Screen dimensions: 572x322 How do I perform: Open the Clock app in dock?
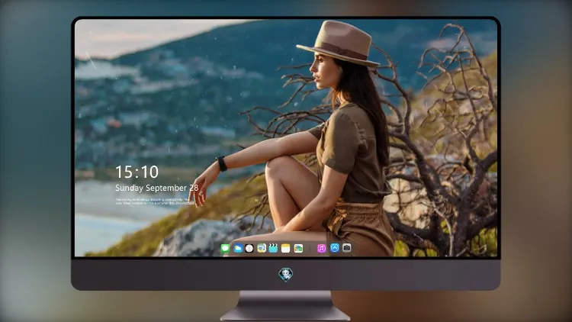[x=249, y=249]
